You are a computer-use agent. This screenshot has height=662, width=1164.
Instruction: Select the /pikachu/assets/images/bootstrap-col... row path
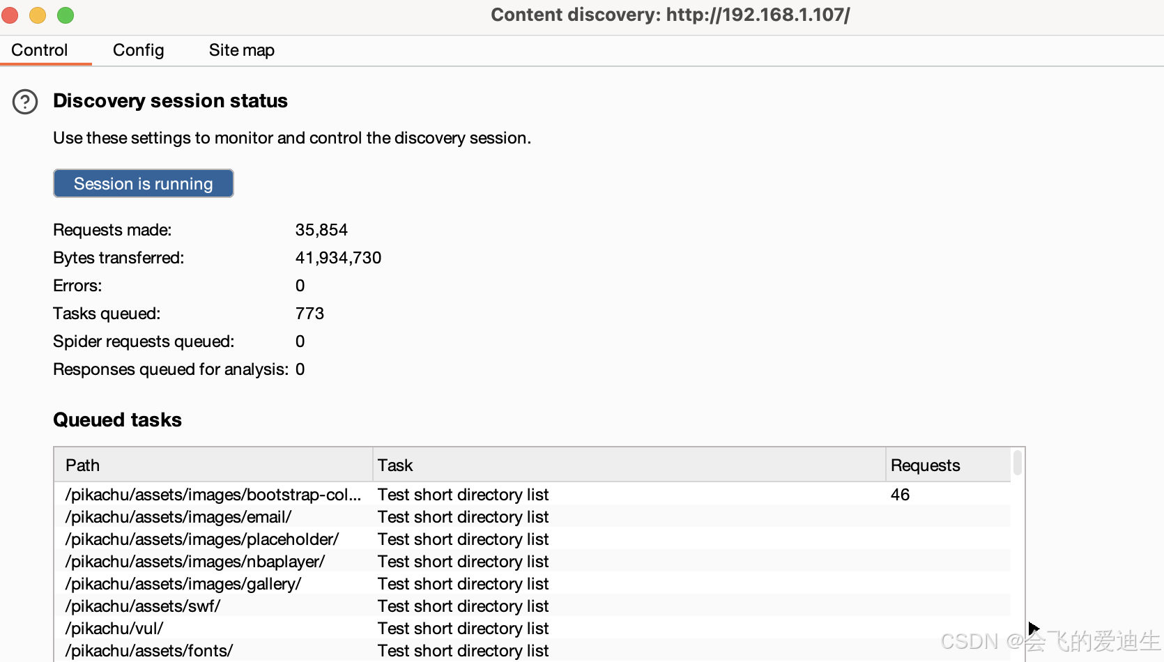(213, 494)
